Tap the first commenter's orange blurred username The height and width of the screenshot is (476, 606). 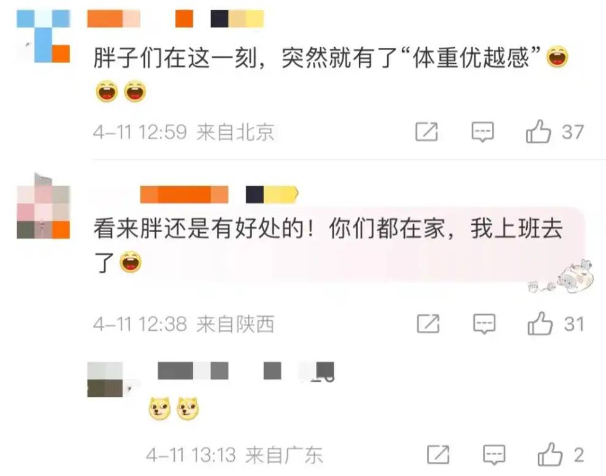pyautogui.click(x=113, y=19)
